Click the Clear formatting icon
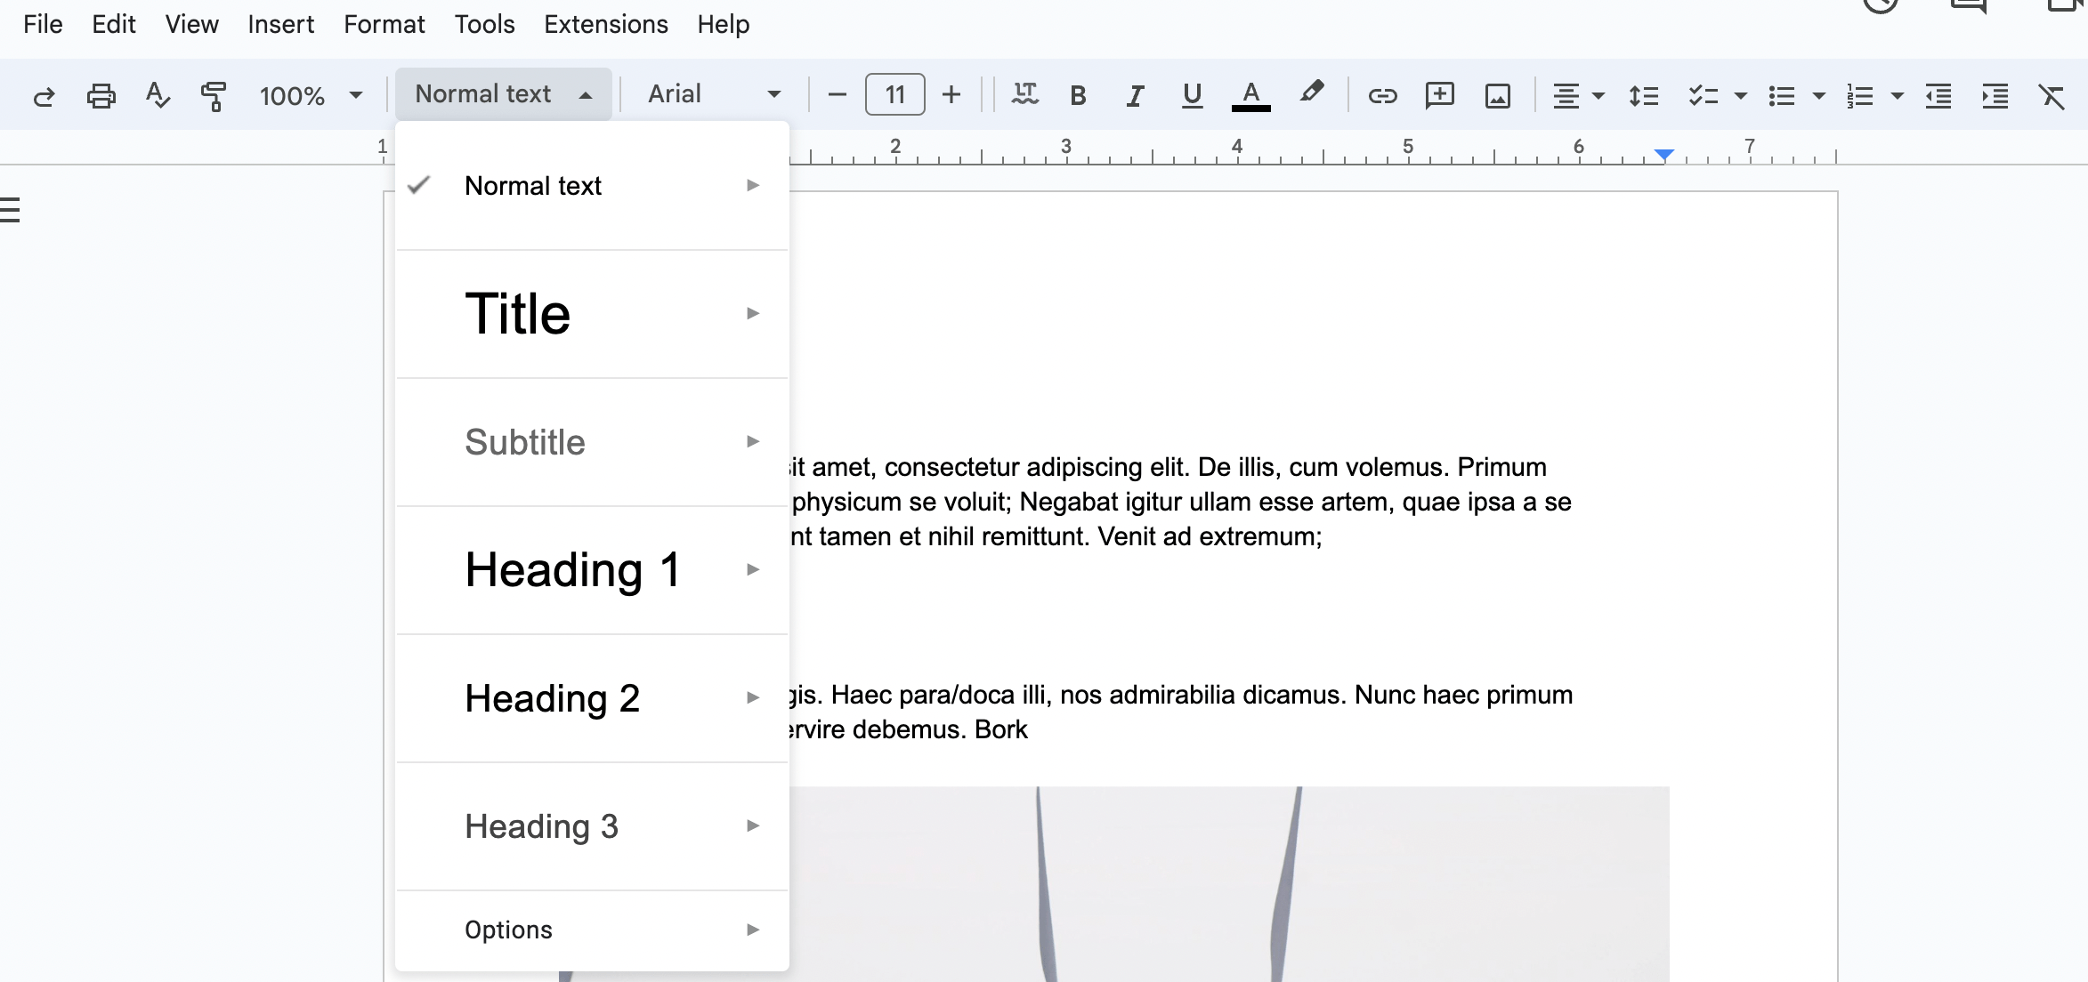The image size is (2088, 982). [2053, 95]
